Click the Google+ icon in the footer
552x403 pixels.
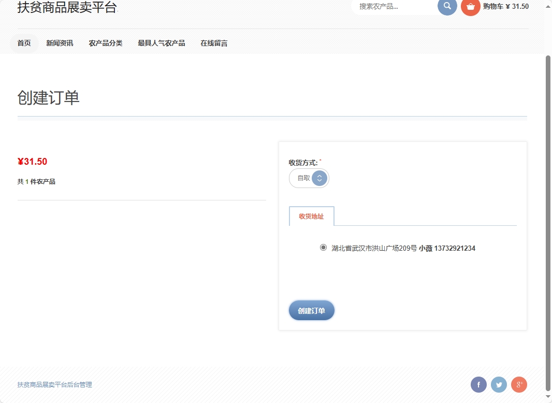point(519,384)
